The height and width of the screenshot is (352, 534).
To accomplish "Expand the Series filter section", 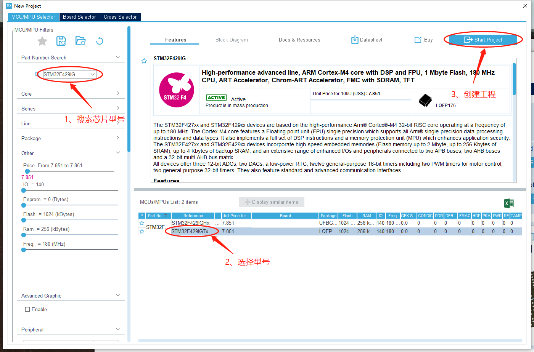I will pyautogui.click(x=118, y=108).
